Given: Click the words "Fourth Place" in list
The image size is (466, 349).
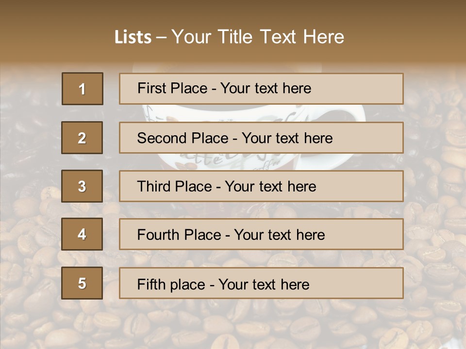Looking at the screenshot, I should click(x=179, y=235).
